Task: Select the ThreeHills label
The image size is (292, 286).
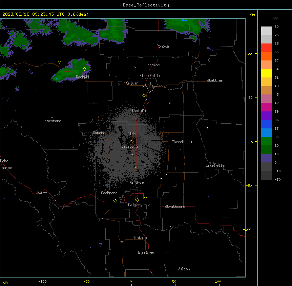Action: click(x=182, y=142)
